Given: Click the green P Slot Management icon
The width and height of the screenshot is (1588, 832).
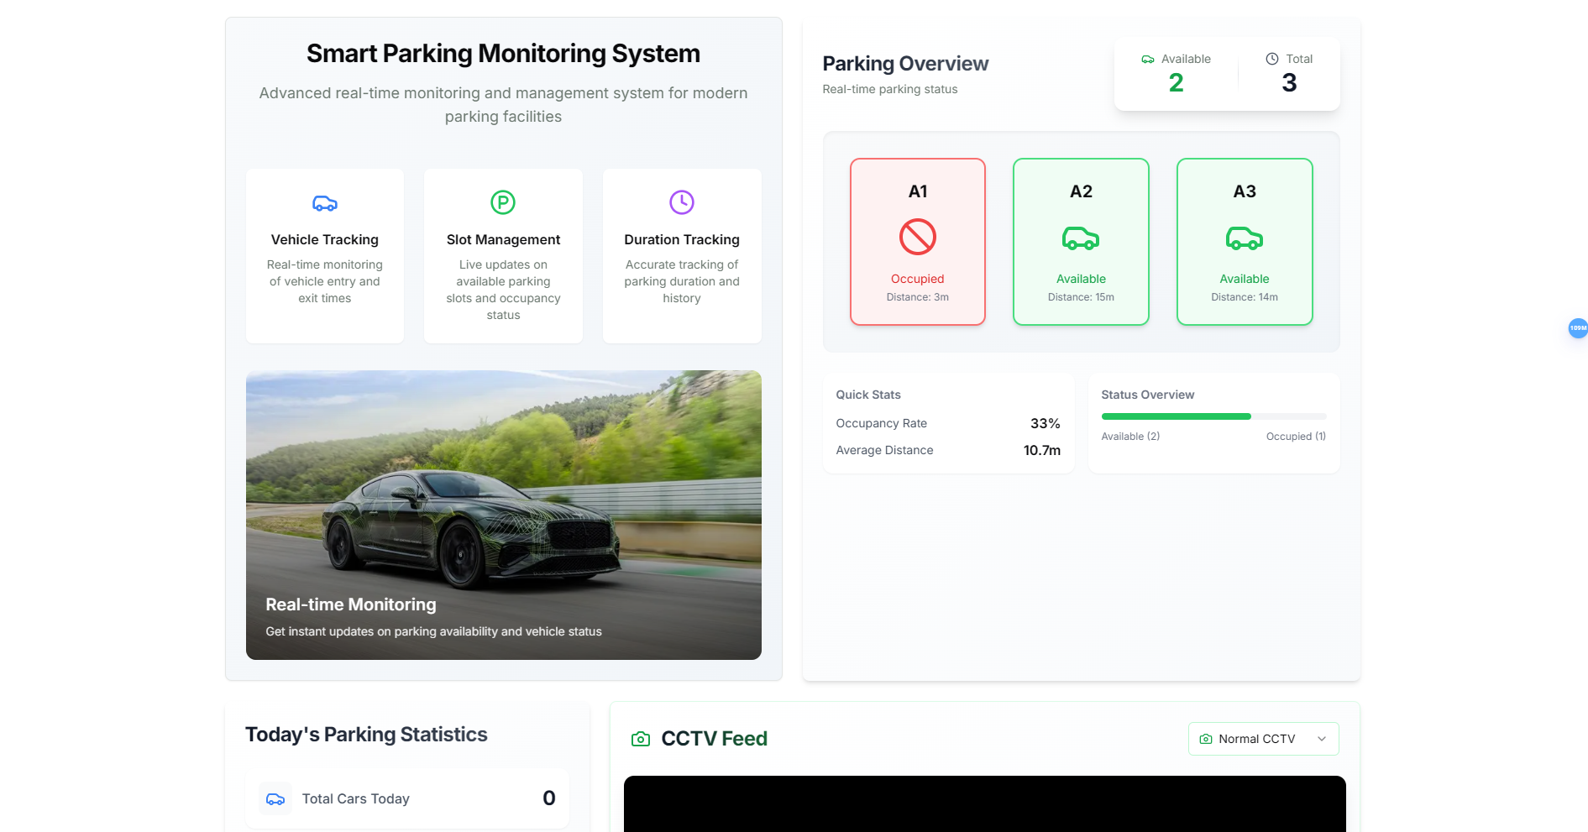Looking at the screenshot, I should coord(503,202).
